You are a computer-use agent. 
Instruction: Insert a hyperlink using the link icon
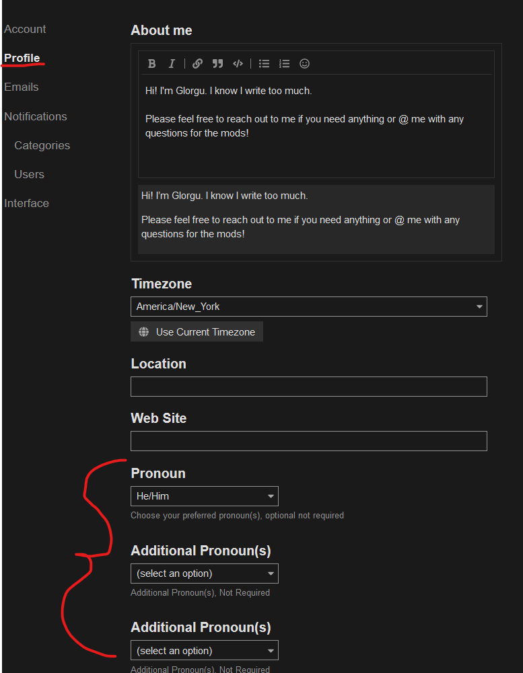[x=197, y=64]
